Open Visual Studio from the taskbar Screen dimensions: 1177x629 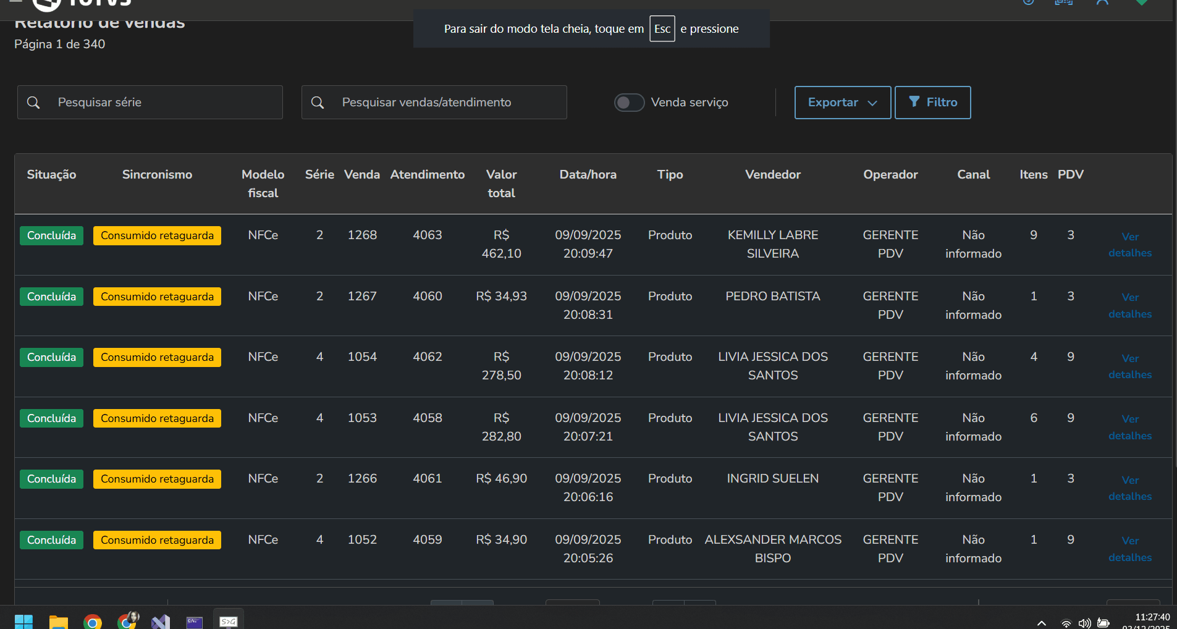click(161, 622)
